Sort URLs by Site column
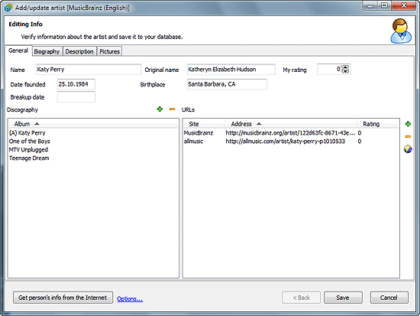 point(204,124)
